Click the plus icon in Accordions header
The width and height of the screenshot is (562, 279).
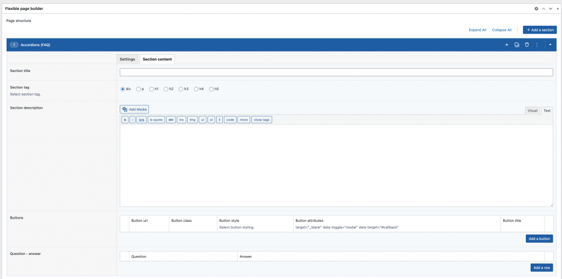(x=507, y=45)
